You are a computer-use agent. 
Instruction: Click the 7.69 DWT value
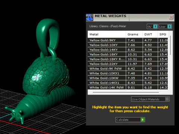[148, 64]
